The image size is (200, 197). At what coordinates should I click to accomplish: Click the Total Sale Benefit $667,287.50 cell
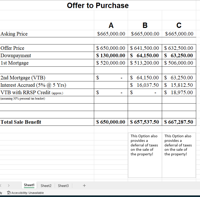(179, 122)
